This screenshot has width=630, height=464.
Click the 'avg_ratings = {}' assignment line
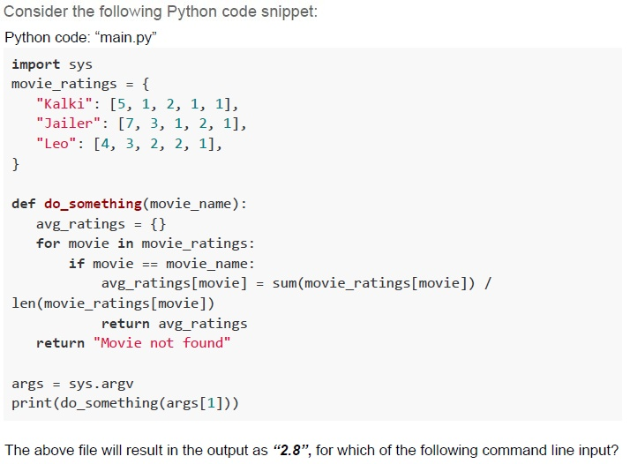(101, 224)
